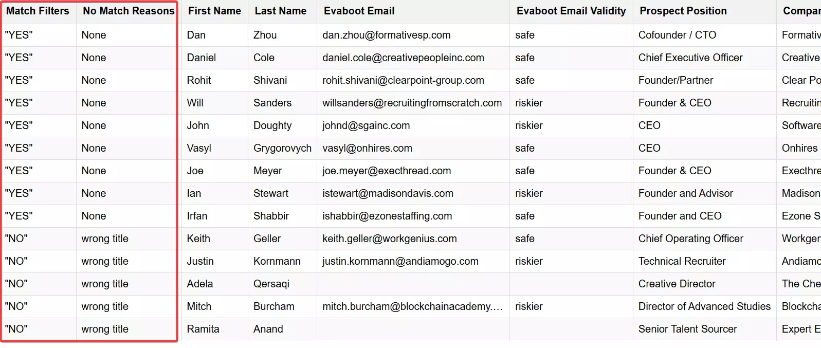Image resolution: width=821 pixels, height=348 pixels.
Task: Click the wrong title cell for Keith
Action: pyautogui.click(x=105, y=239)
